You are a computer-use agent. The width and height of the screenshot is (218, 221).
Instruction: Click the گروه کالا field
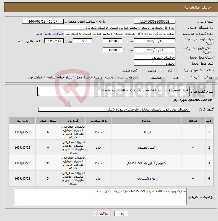pyautogui.click(x=114, y=109)
